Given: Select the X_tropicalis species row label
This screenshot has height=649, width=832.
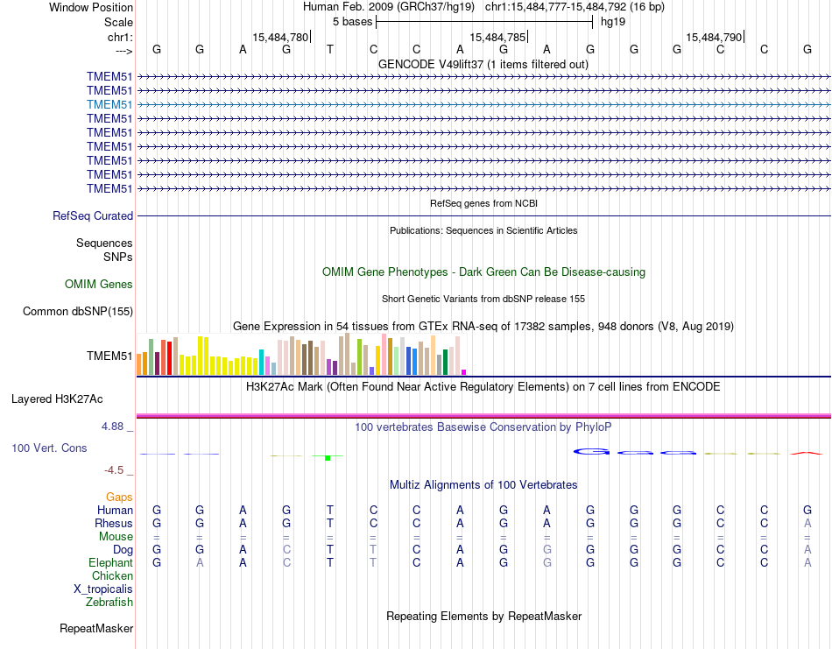Looking at the screenshot, I should click(x=103, y=589).
